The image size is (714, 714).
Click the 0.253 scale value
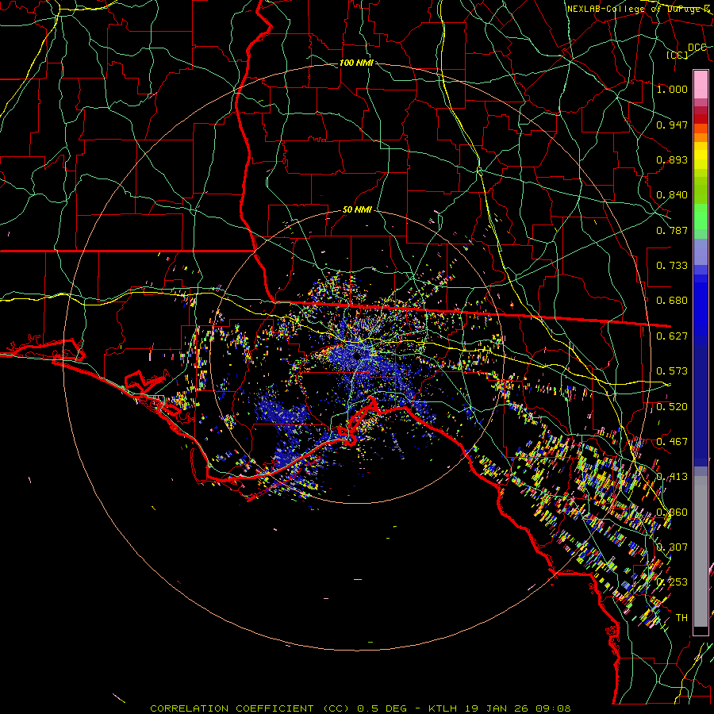(x=672, y=582)
